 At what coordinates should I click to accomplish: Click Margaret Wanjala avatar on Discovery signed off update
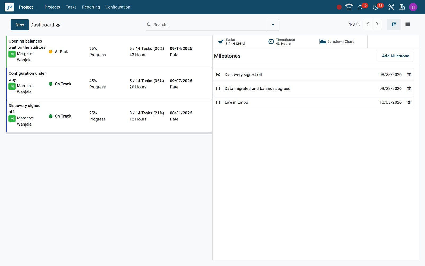tap(12, 118)
